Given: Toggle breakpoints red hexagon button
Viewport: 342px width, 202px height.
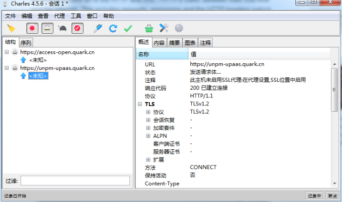Looking at the screenshot, I should [x=77, y=28].
